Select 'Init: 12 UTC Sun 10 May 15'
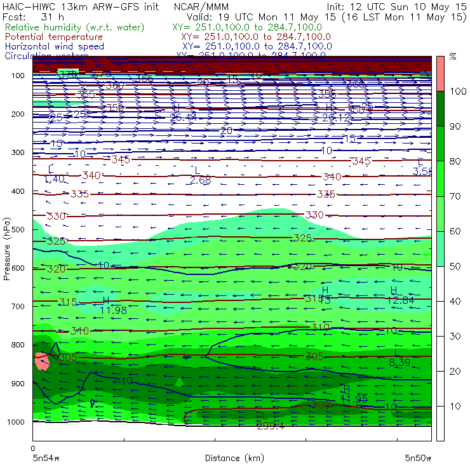The height and width of the screenshot is (470, 470). point(396,7)
